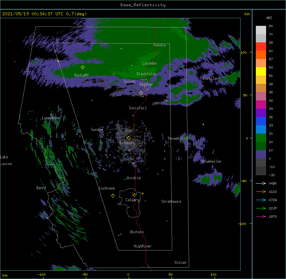Click the HighRiver label
Image resolution: width=286 pixels, height=279 pixels.
(x=143, y=246)
